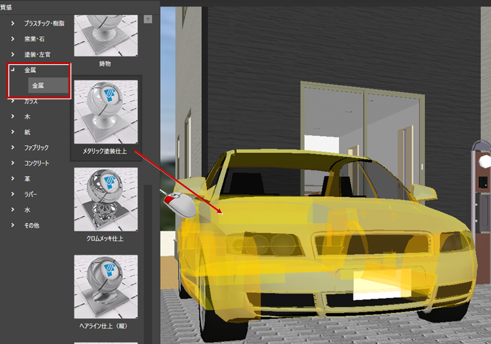491x344 pixels.
Task: Select the コンクリート tree label
Action: (x=37, y=163)
